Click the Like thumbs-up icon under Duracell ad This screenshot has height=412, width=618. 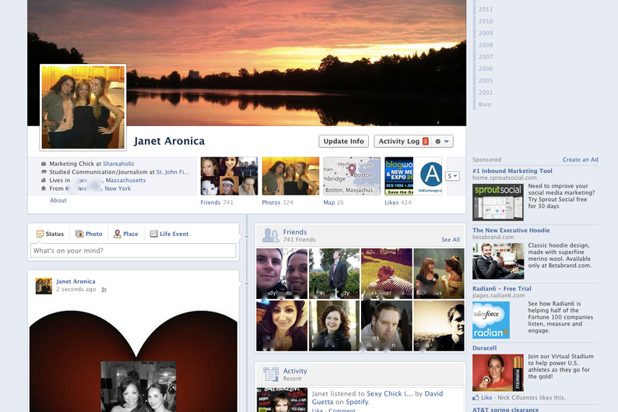point(476,397)
